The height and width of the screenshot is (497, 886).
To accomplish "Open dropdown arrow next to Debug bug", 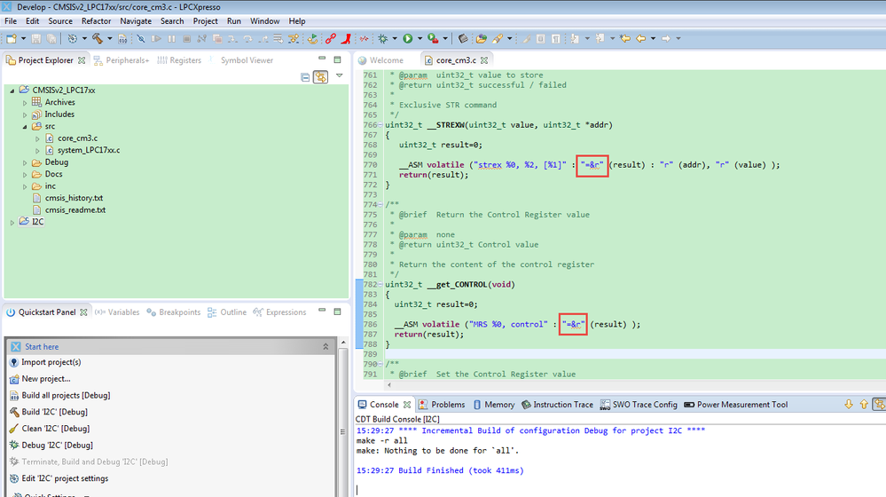I will tap(395, 38).
